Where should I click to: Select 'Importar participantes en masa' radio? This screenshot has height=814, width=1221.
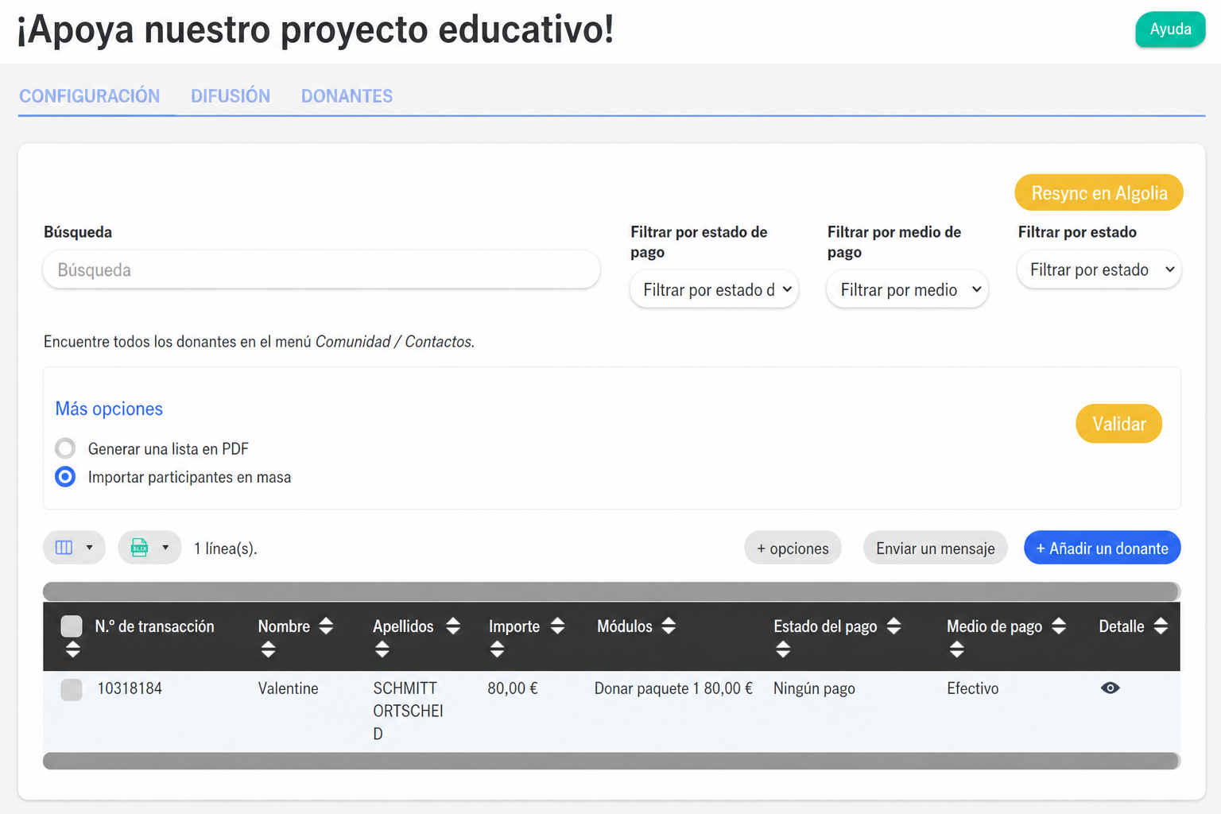pos(65,477)
